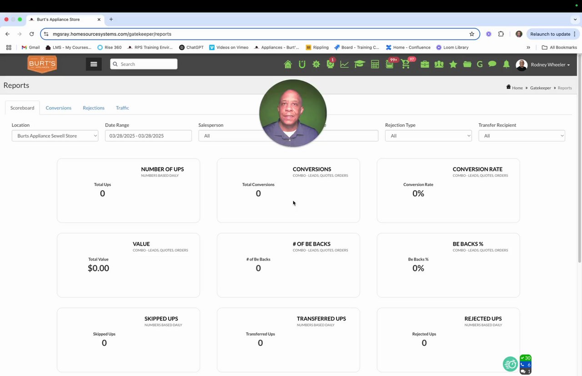Open the Videos on Vimeo bookmark

tap(228, 47)
